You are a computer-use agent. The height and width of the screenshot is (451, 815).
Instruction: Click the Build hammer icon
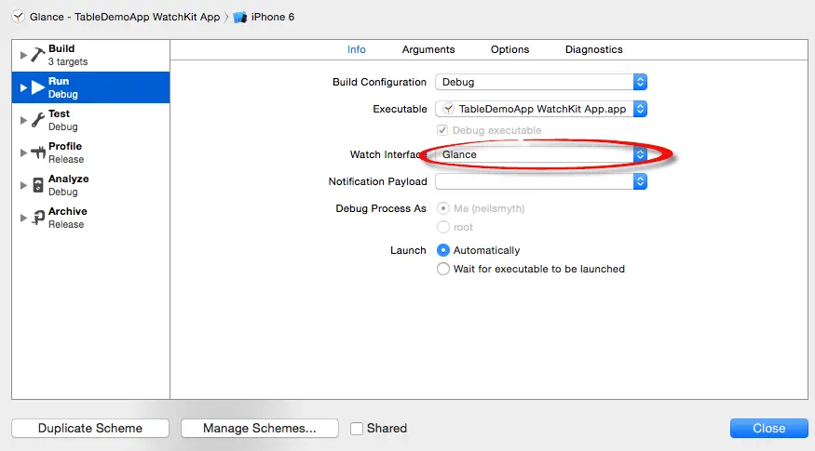point(37,55)
